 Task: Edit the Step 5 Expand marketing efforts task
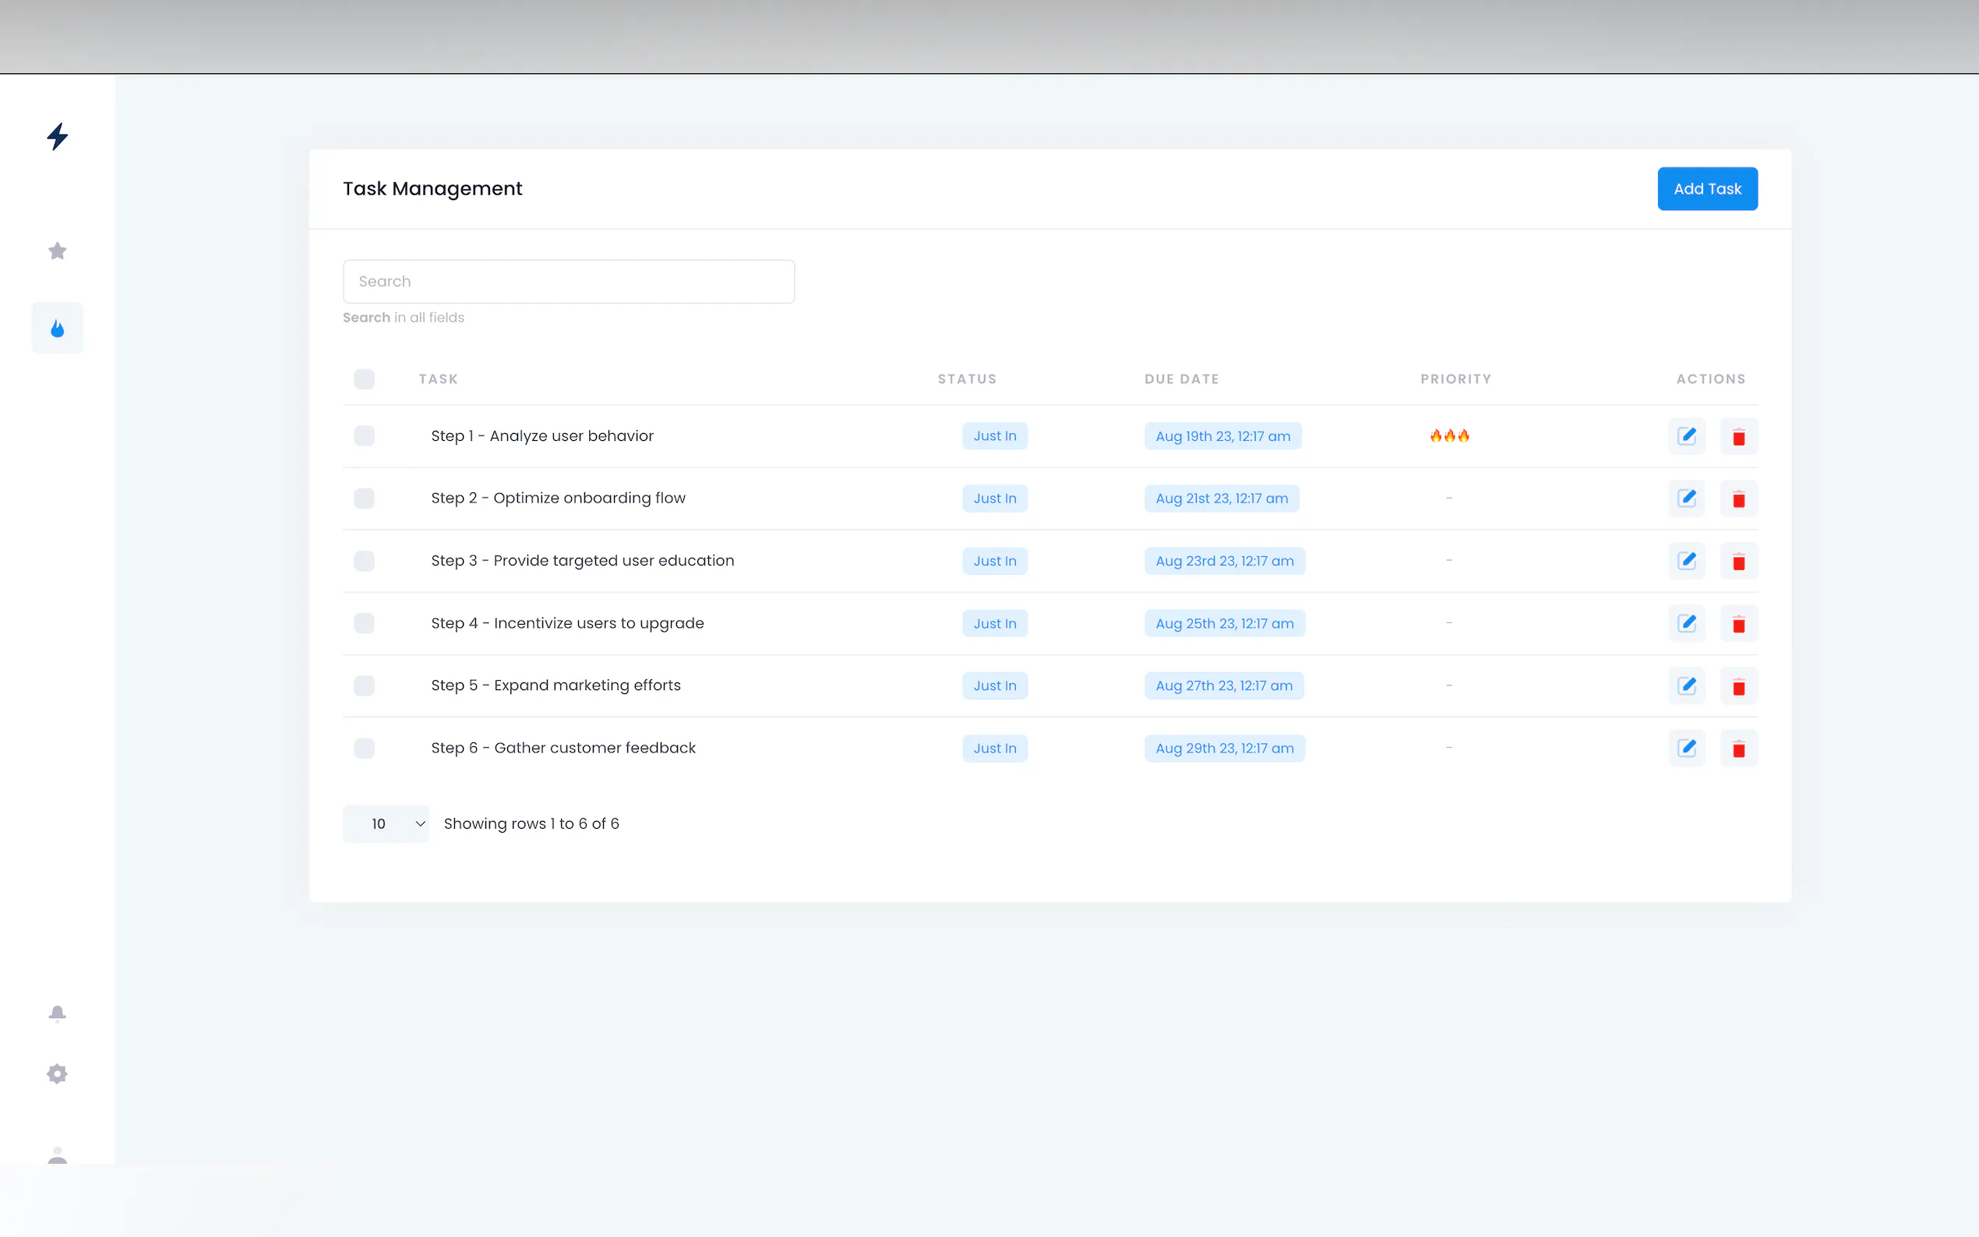[1686, 685]
